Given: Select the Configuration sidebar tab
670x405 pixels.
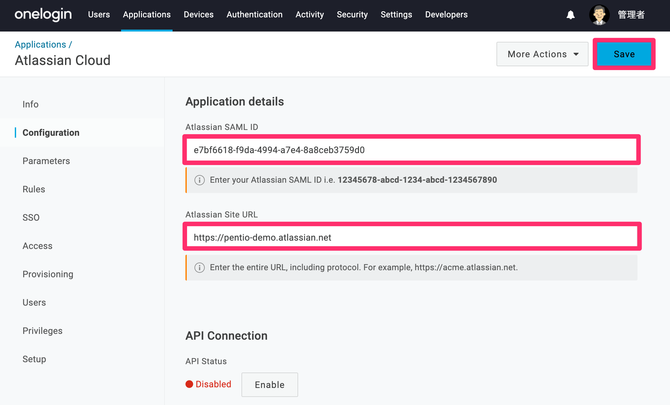Looking at the screenshot, I should tap(51, 133).
